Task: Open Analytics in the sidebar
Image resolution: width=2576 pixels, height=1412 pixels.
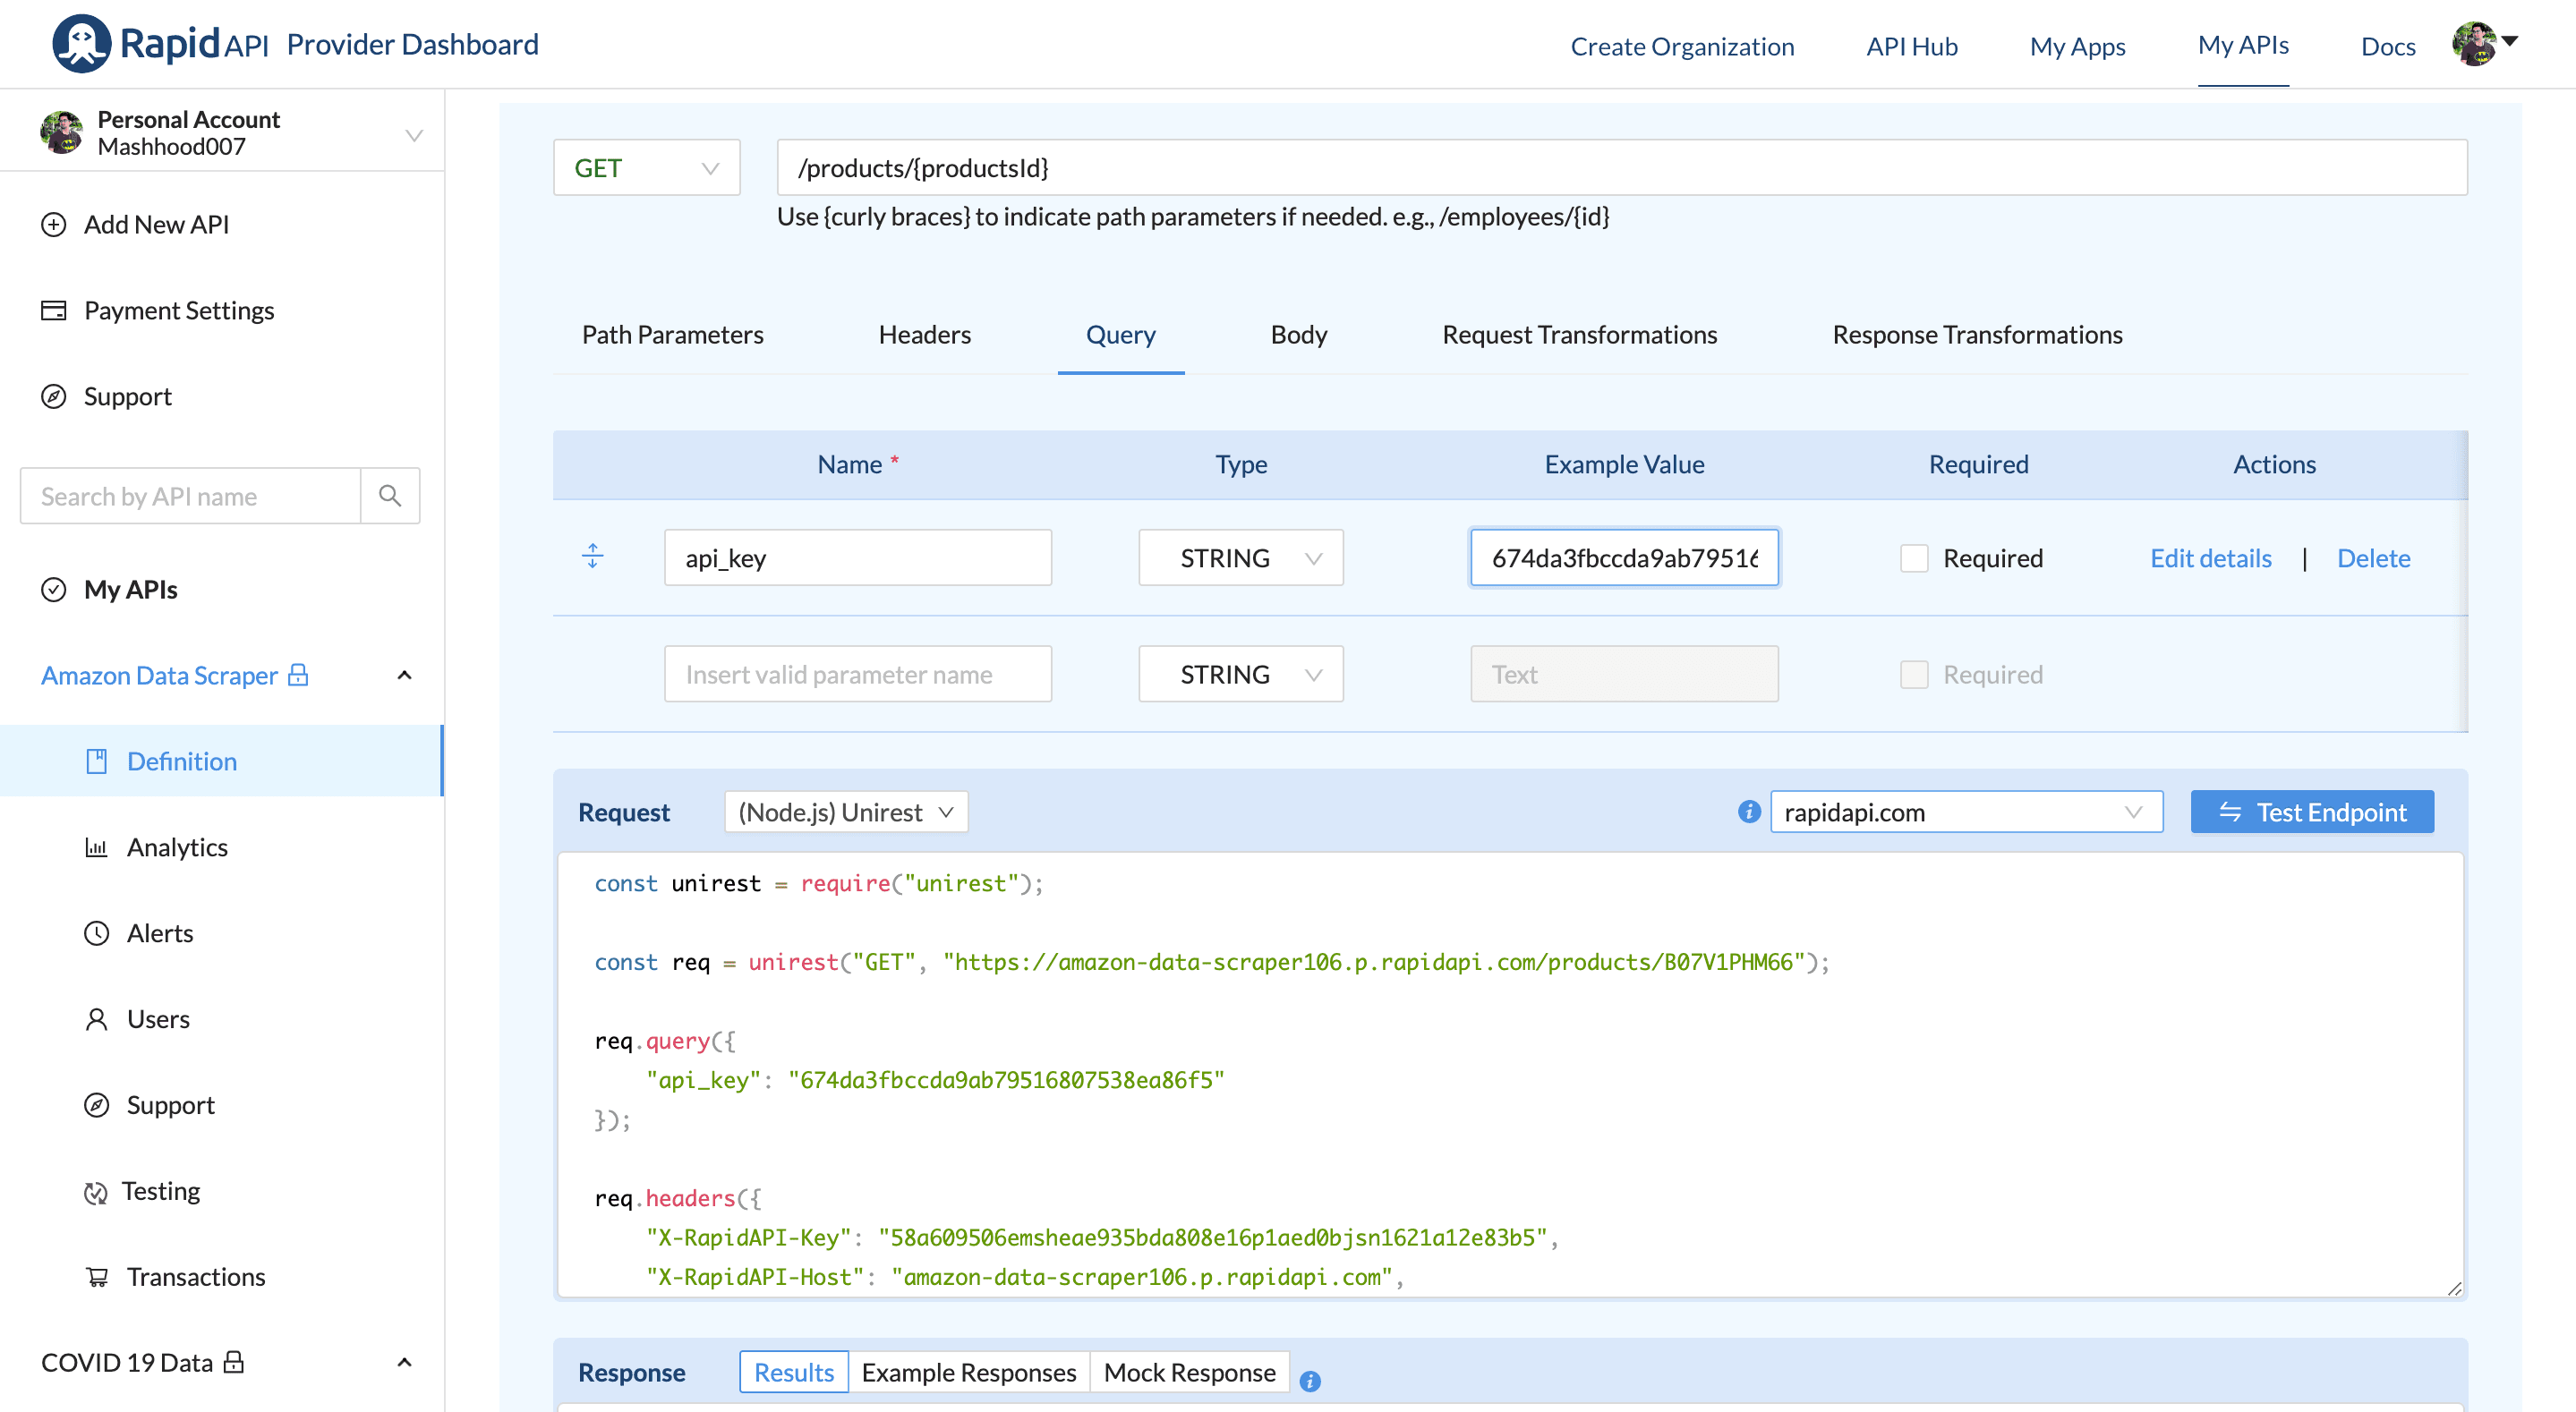Action: [x=177, y=847]
